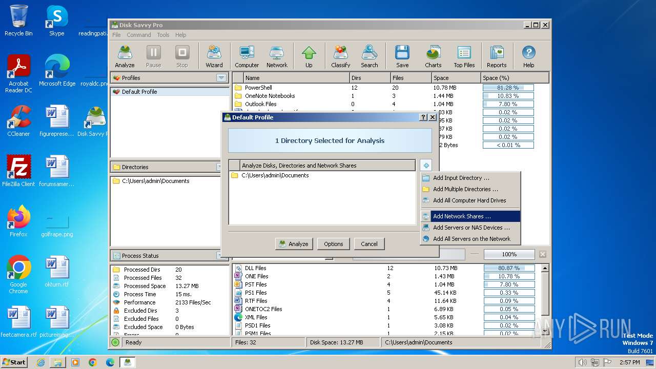656x369 pixels.
Task: Open the Wizard tool
Action: [214, 56]
